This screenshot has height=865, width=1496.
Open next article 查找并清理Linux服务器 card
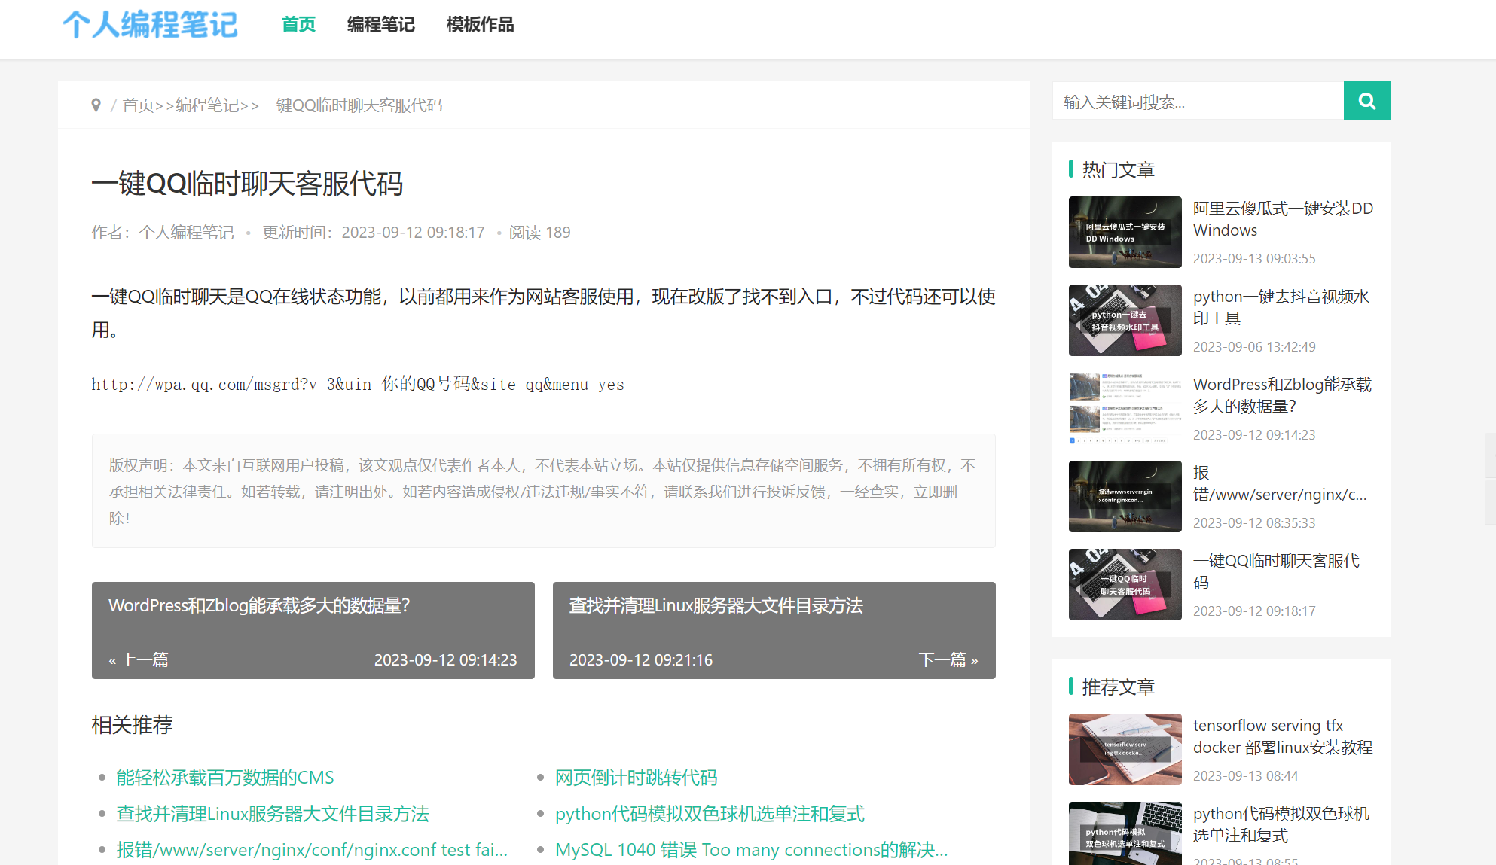(x=774, y=630)
